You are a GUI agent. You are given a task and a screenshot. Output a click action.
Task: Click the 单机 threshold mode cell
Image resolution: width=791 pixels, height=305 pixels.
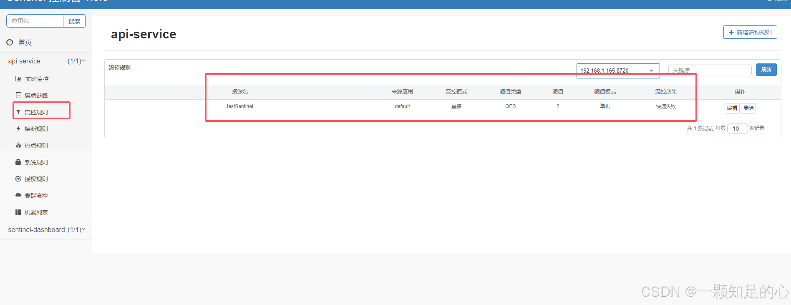click(605, 106)
